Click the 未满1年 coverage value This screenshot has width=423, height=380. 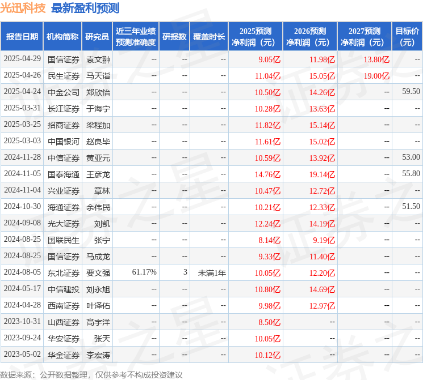212,273
